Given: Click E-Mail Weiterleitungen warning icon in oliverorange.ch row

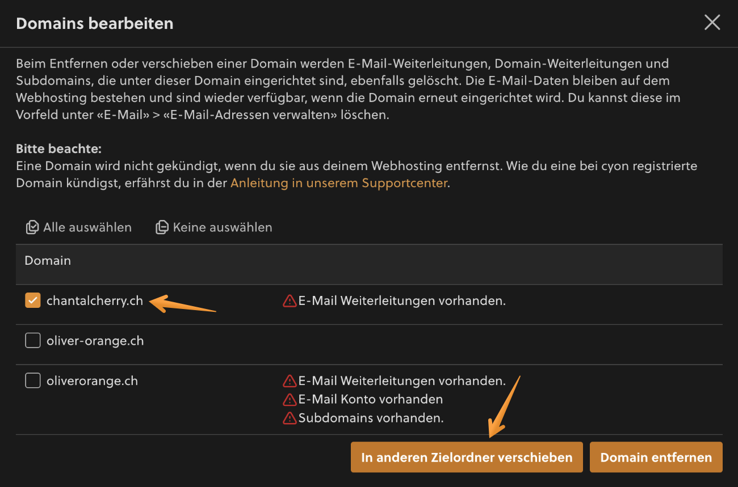Looking at the screenshot, I should coord(290,381).
